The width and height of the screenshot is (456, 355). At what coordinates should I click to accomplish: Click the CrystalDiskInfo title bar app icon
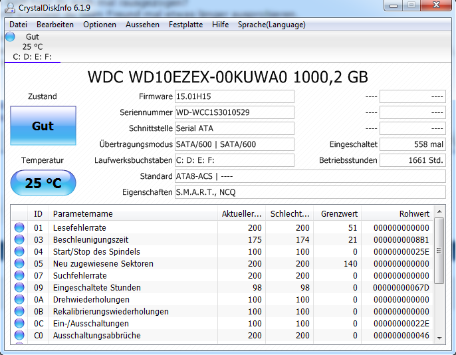pyautogui.click(x=10, y=7)
